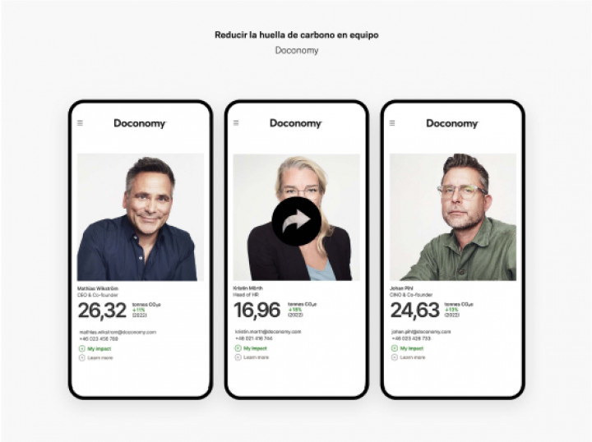Click the Doconomy subtitle under the heading
Image resolution: width=592 pixels, height=442 pixels.
[x=296, y=50]
